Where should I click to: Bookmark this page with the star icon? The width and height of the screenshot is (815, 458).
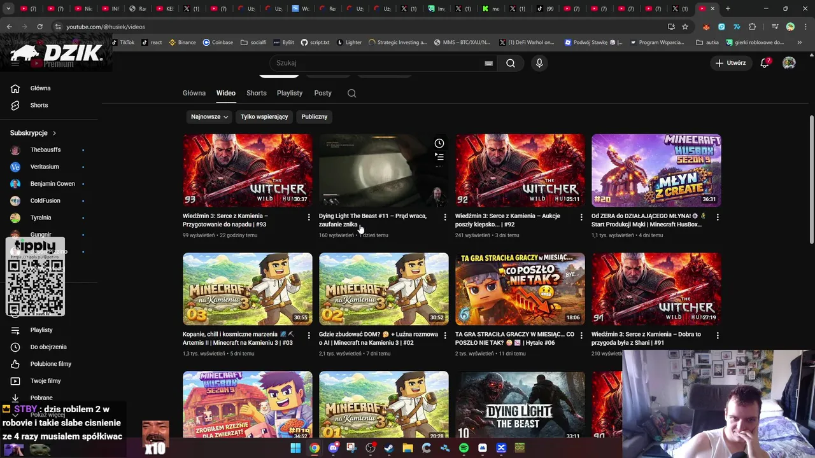pos(685,27)
